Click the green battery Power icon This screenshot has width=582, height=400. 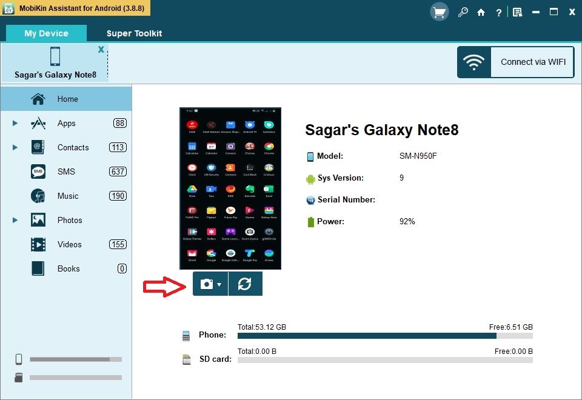(x=310, y=222)
